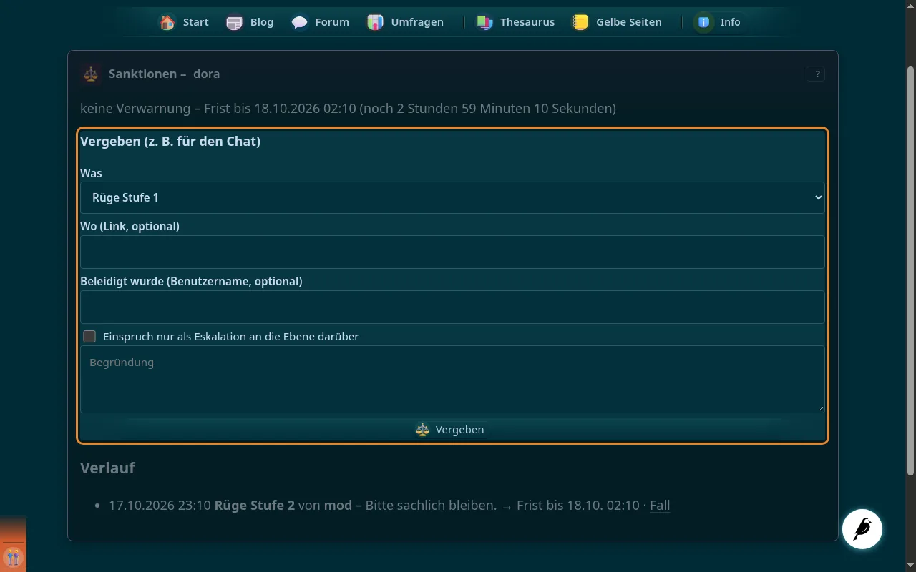Click the Umfragen menu label
This screenshot has height=572, width=916.
coord(417,22)
